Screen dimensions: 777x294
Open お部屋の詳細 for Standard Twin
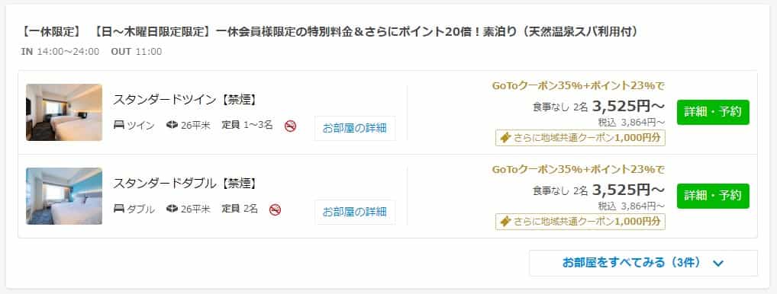(x=355, y=128)
